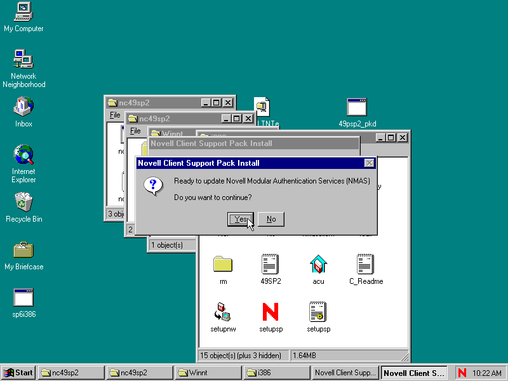Minimize the i386 folder window
The width and height of the screenshot is (508, 381).
[380, 138]
